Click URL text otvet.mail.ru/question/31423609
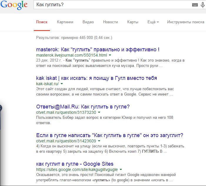This screenshot has height=186, width=206. click(66, 141)
